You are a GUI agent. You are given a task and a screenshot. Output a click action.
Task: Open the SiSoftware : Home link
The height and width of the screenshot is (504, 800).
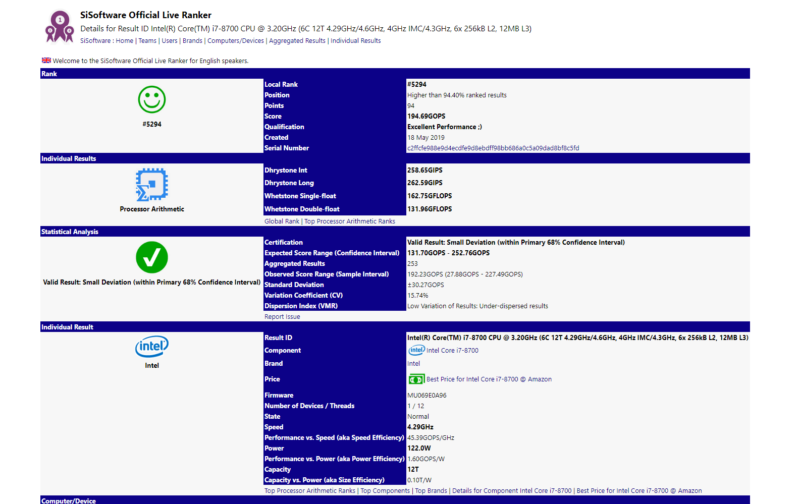click(107, 41)
